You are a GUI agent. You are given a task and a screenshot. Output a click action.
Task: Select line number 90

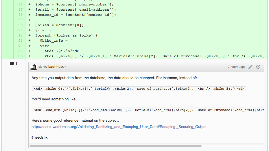pyautogui.click(x=21, y=25)
